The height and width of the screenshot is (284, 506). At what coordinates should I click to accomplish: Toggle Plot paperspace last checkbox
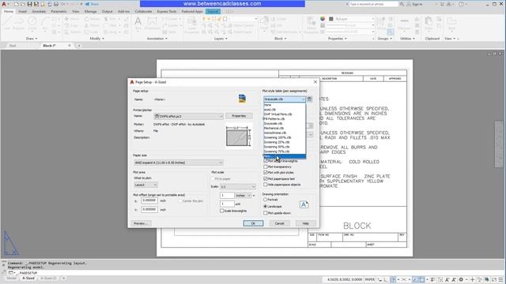266,179
